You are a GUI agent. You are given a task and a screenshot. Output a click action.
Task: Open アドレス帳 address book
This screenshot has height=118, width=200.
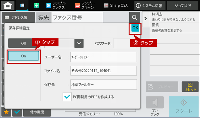[18, 17]
